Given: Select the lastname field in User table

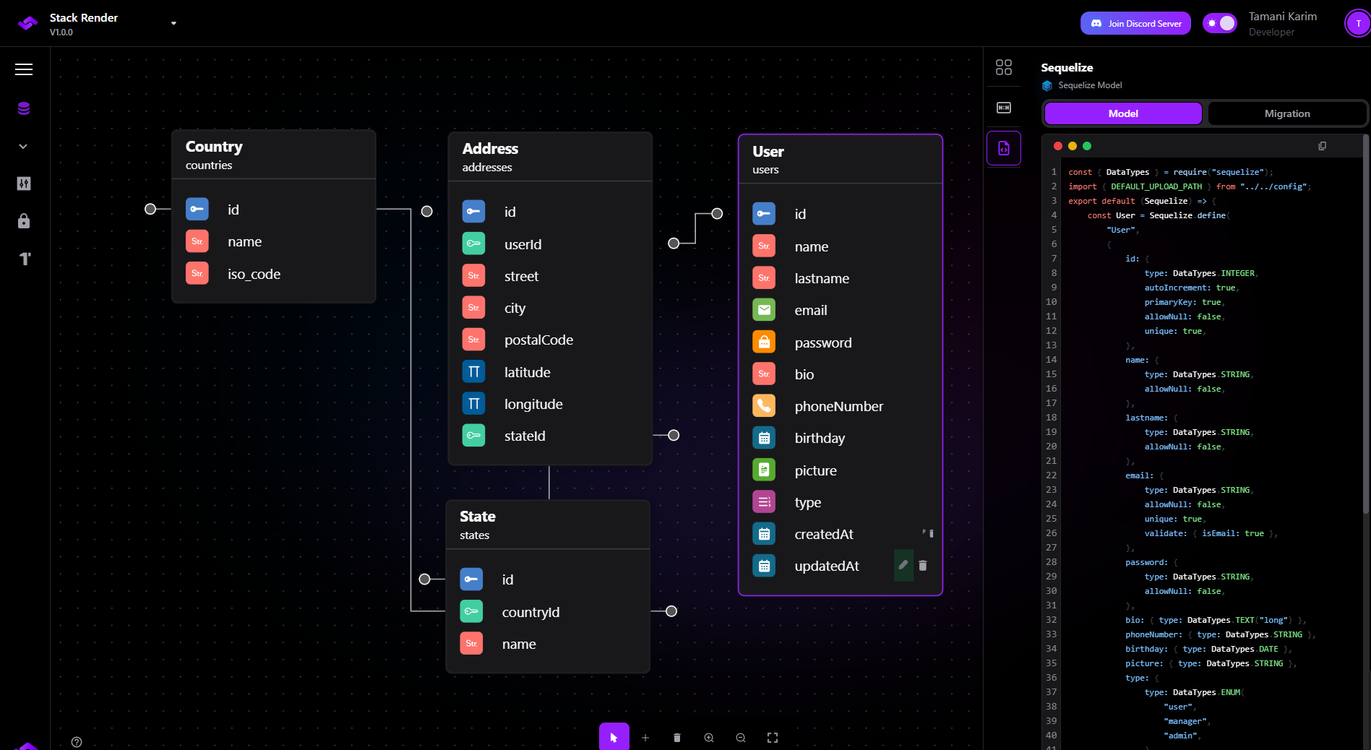Looking at the screenshot, I should pos(841,278).
